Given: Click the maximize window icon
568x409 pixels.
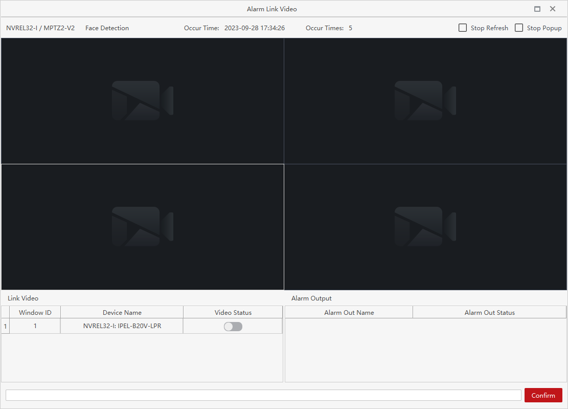Looking at the screenshot, I should [x=537, y=9].
